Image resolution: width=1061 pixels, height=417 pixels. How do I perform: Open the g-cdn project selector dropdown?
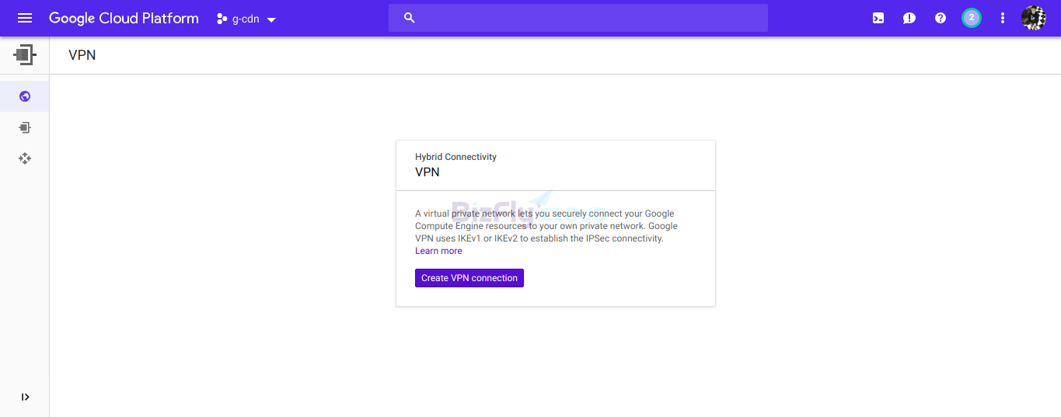[246, 19]
